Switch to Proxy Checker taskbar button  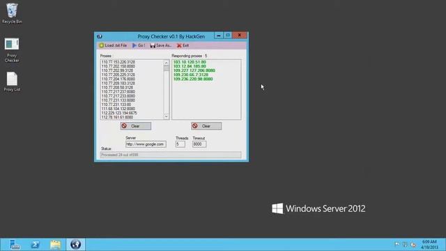coord(76,245)
